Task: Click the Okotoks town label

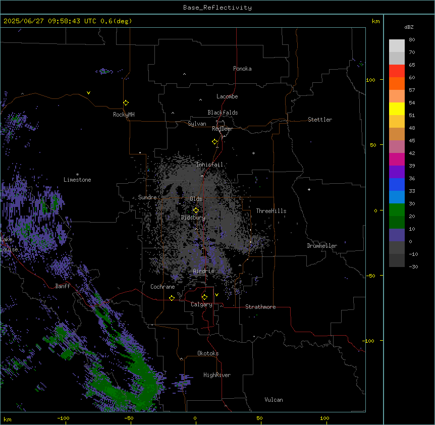Action: pos(208,353)
